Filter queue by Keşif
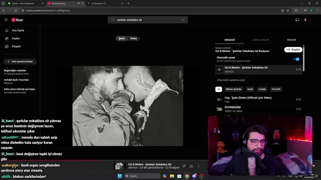Viewport: 321px width, 180px height. 250,89
